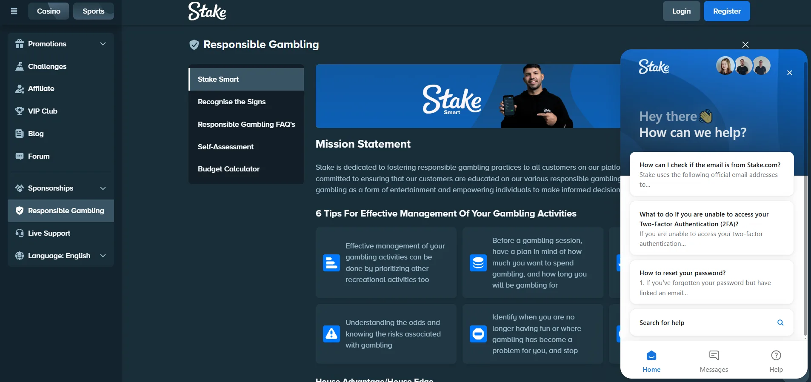Image resolution: width=811 pixels, height=382 pixels.
Task: Open the Language: English dropdown arrow
Action: click(x=103, y=256)
